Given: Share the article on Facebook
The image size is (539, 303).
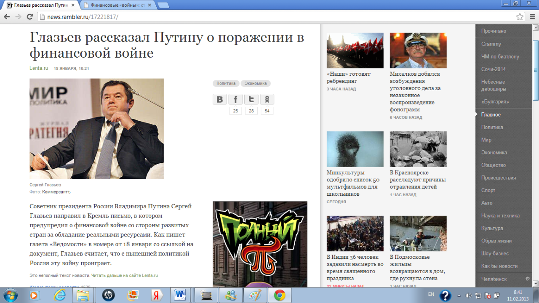Looking at the screenshot, I should tap(235, 99).
